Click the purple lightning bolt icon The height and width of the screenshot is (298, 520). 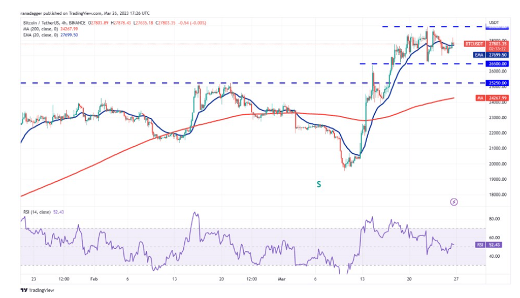pos(454,202)
